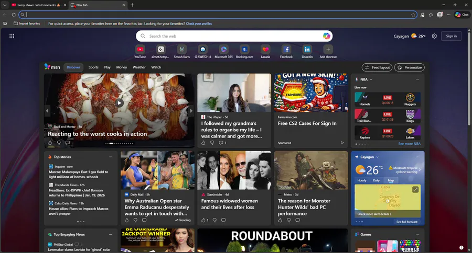The image size is (472, 253).
Task: Open more options on Games card
Action: [x=417, y=234]
